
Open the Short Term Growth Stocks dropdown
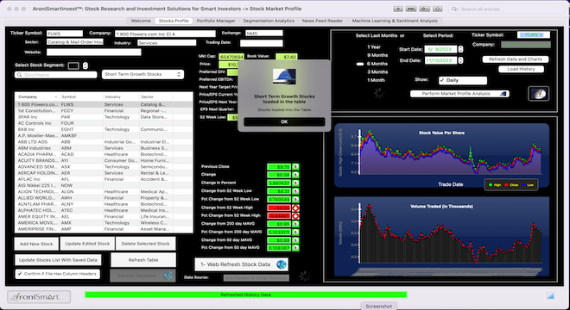pos(142,74)
